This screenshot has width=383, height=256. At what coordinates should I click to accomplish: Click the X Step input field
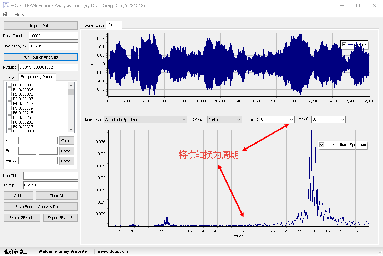51,185
